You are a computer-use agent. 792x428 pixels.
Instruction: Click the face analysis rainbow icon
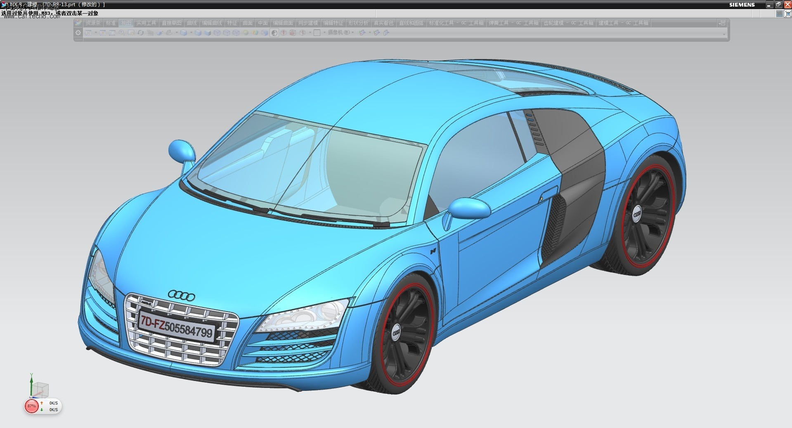coord(255,33)
